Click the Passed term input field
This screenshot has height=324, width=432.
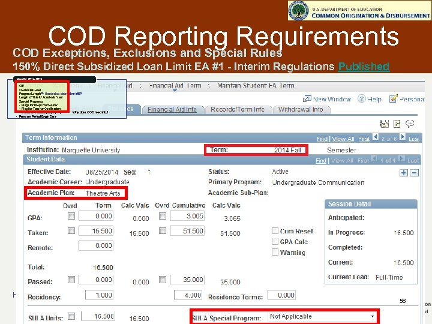pyautogui.click(x=96, y=280)
